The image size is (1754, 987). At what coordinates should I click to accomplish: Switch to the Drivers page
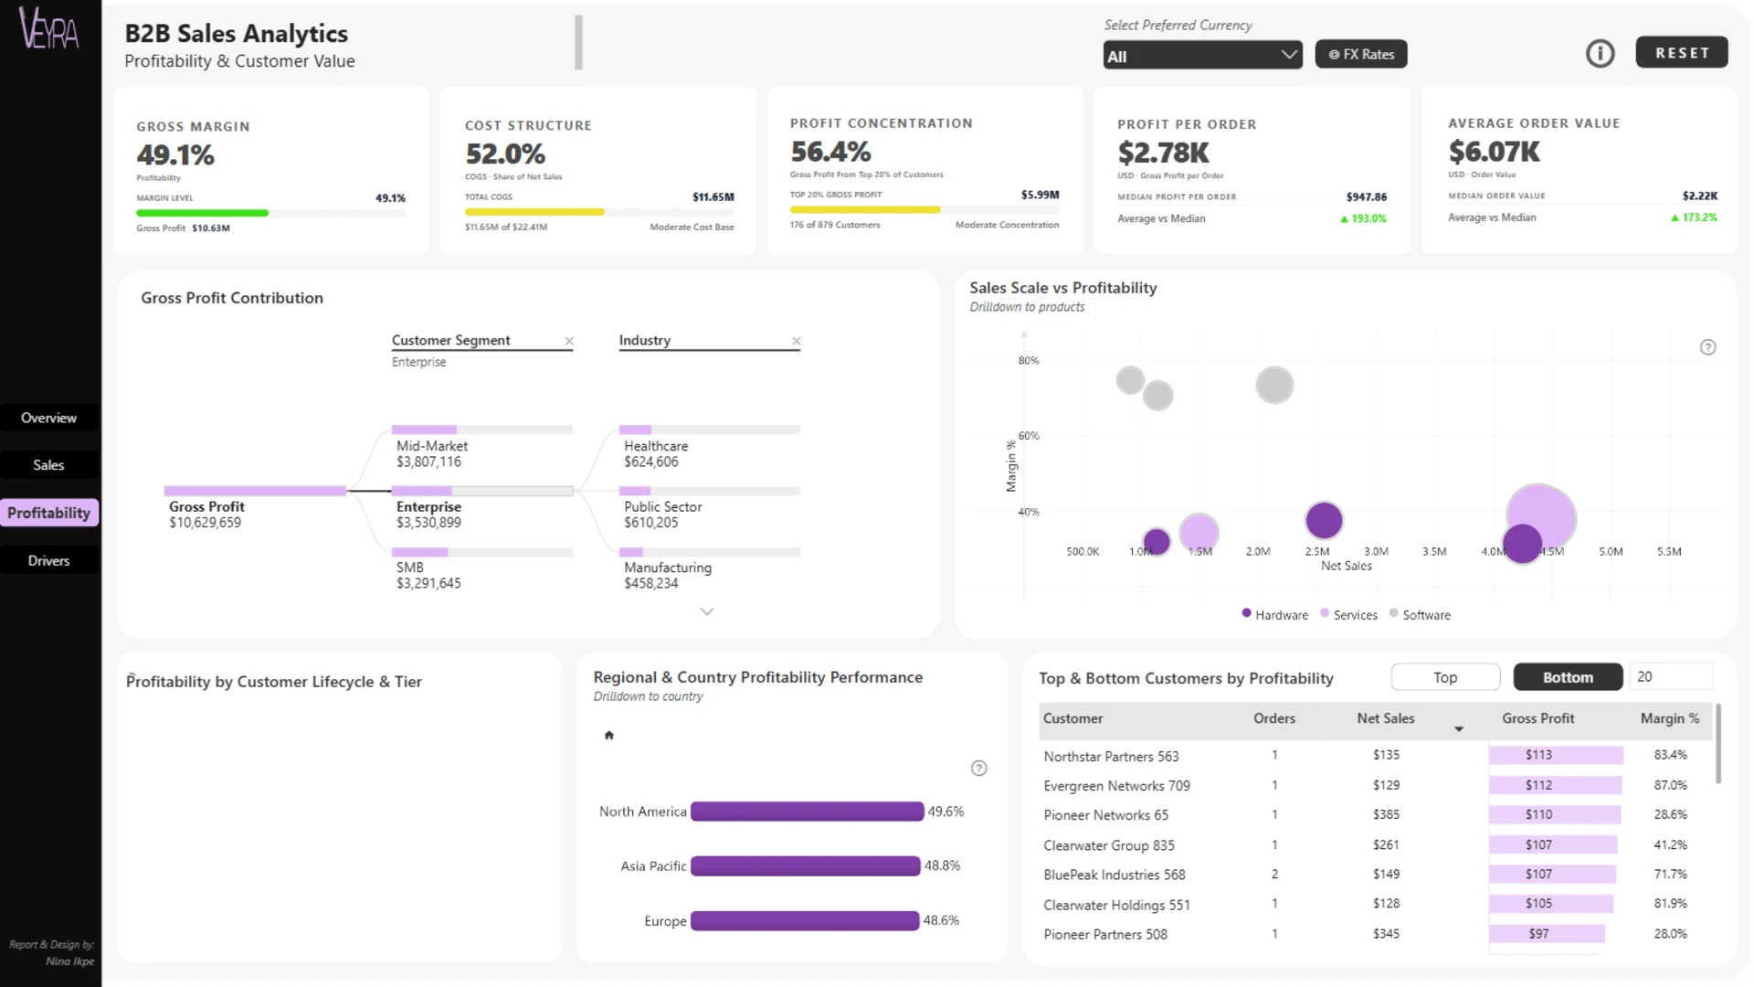(49, 560)
